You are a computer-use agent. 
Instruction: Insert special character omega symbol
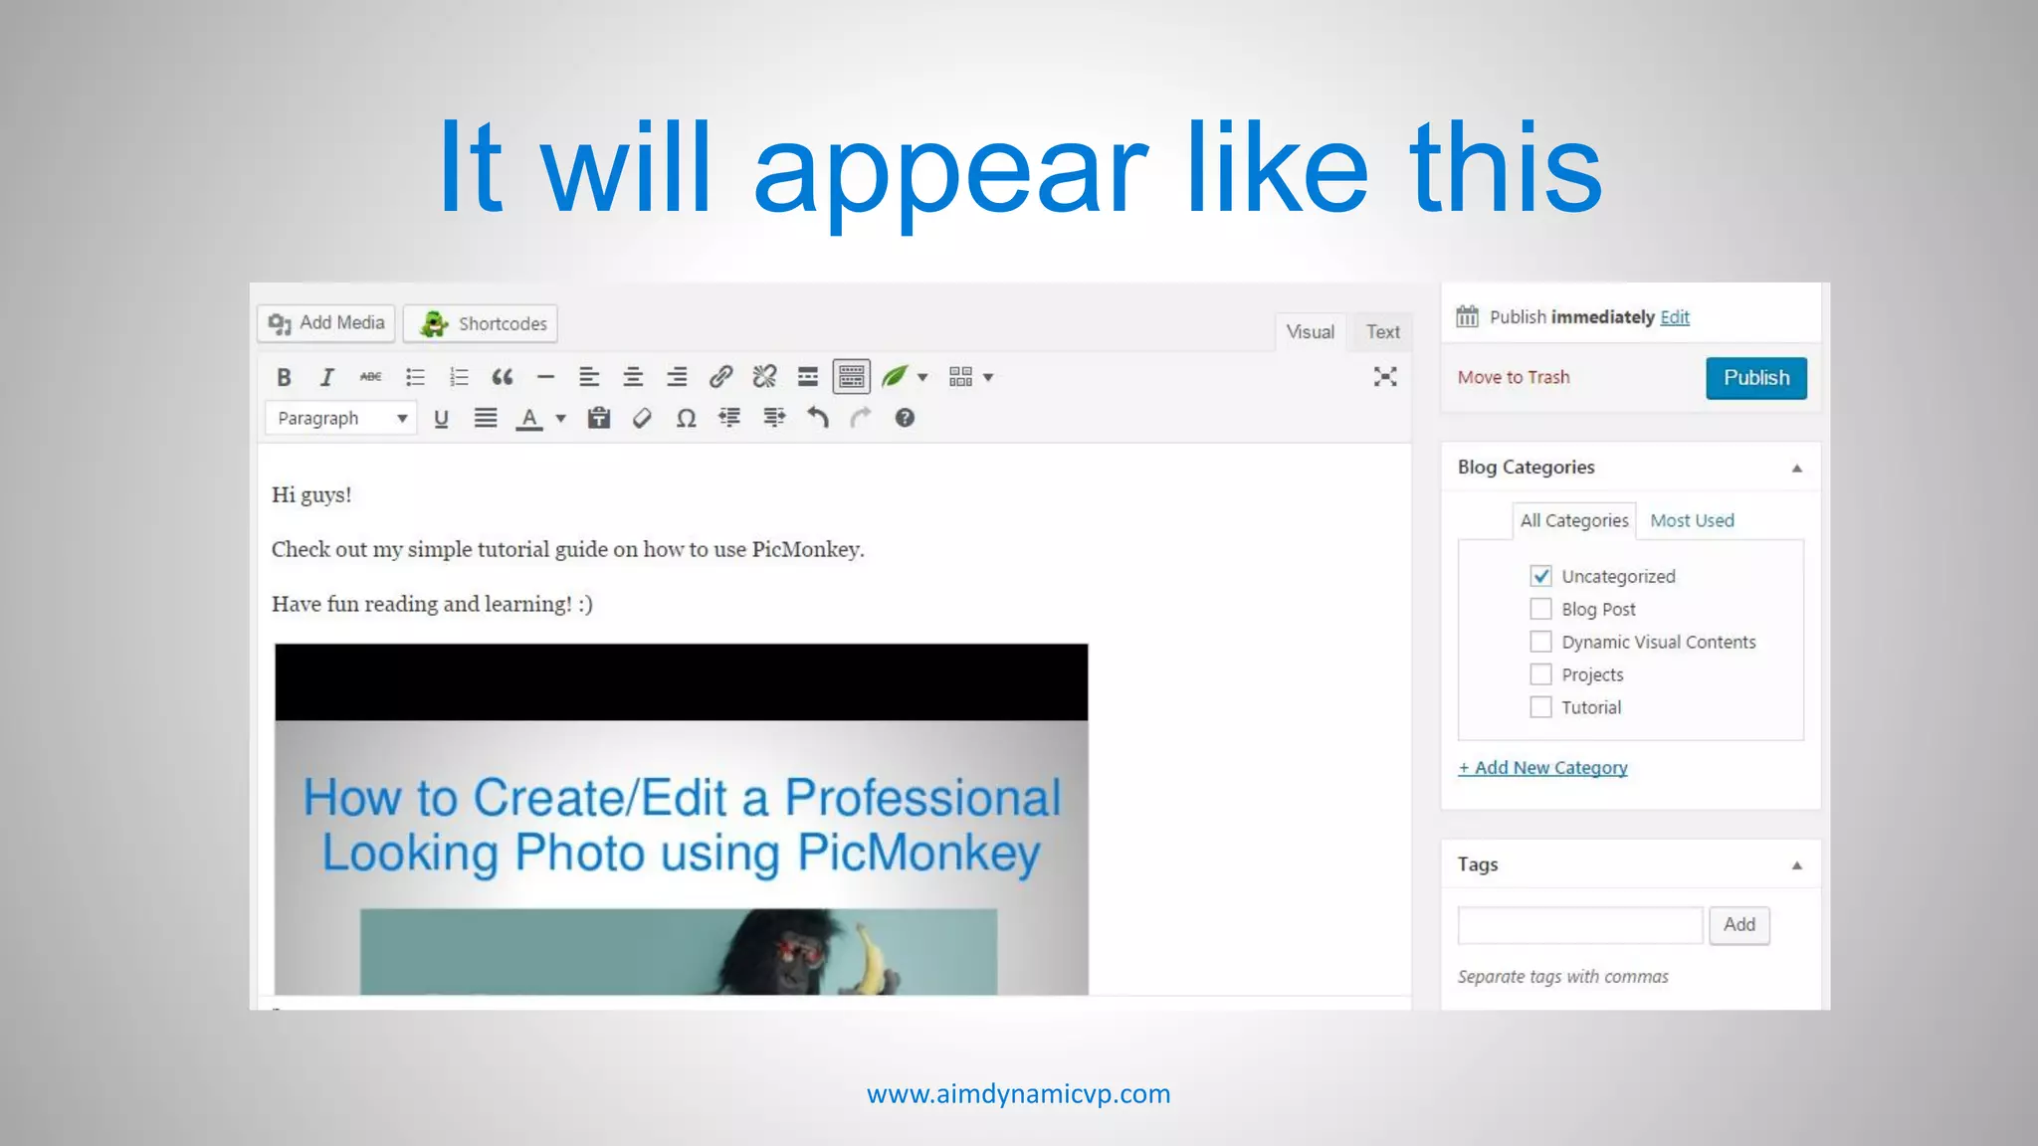tap(686, 419)
